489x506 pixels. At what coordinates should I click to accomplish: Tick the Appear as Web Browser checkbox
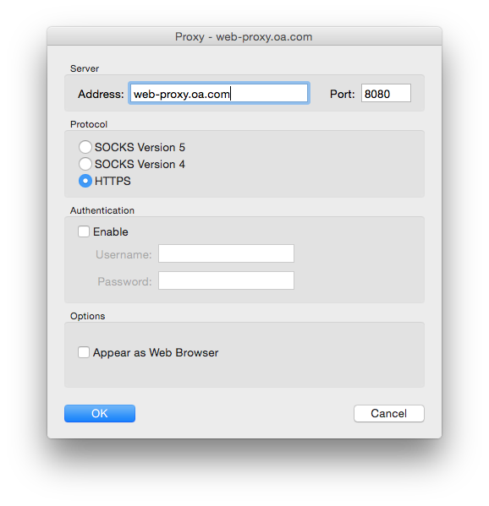coord(84,352)
